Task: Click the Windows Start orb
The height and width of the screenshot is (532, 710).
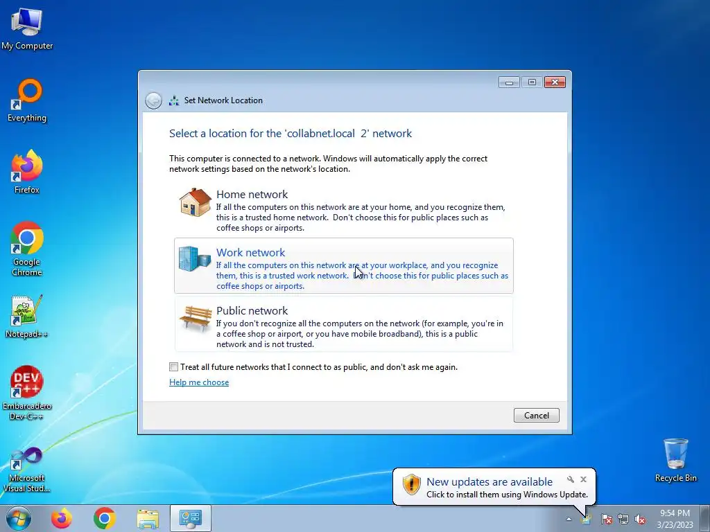Action: (19, 518)
